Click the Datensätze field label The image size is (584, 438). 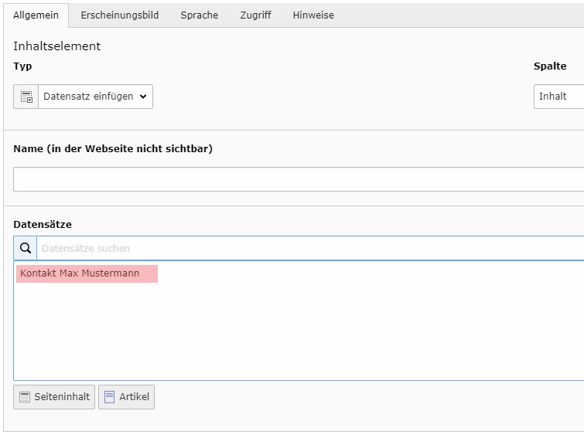[43, 224]
